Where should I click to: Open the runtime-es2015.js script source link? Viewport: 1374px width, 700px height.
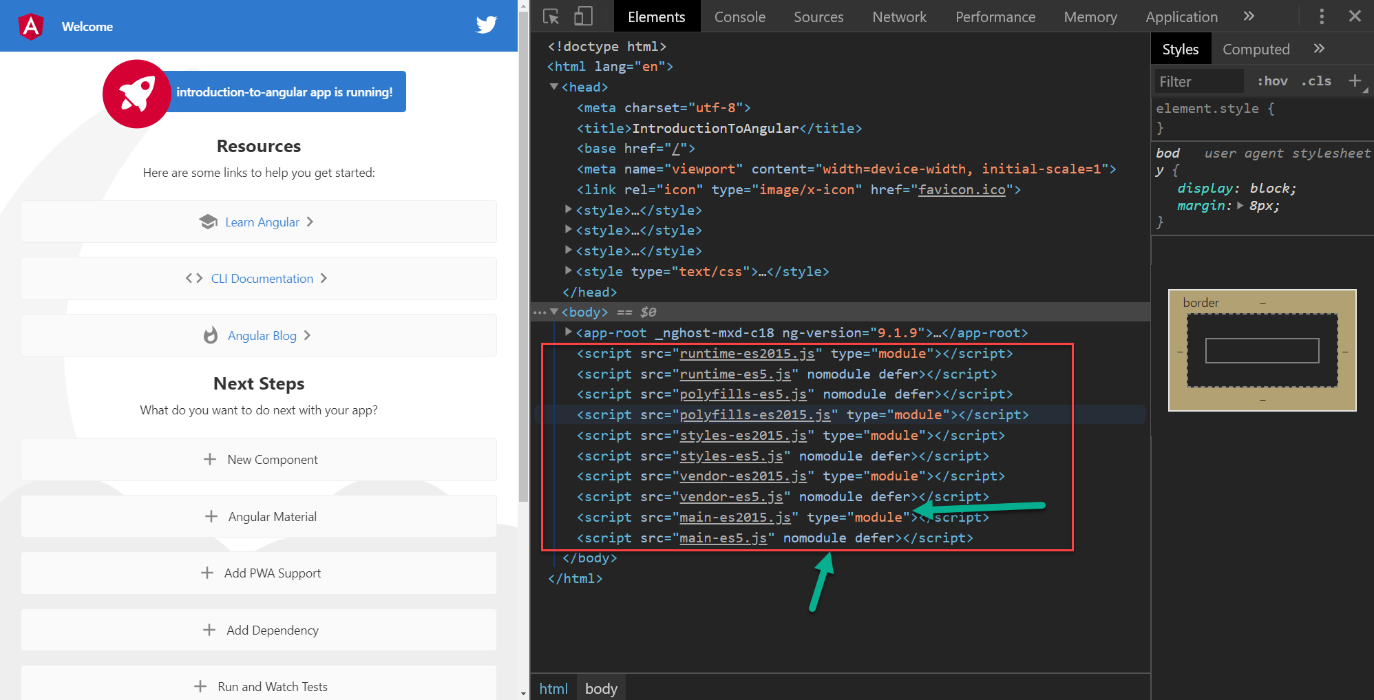pos(747,353)
